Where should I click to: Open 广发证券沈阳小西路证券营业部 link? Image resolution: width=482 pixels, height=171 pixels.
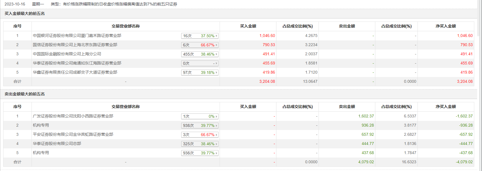[x=73, y=116]
